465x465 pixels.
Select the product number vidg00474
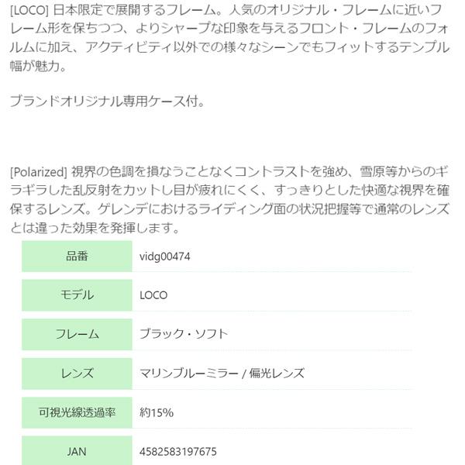pos(165,257)
